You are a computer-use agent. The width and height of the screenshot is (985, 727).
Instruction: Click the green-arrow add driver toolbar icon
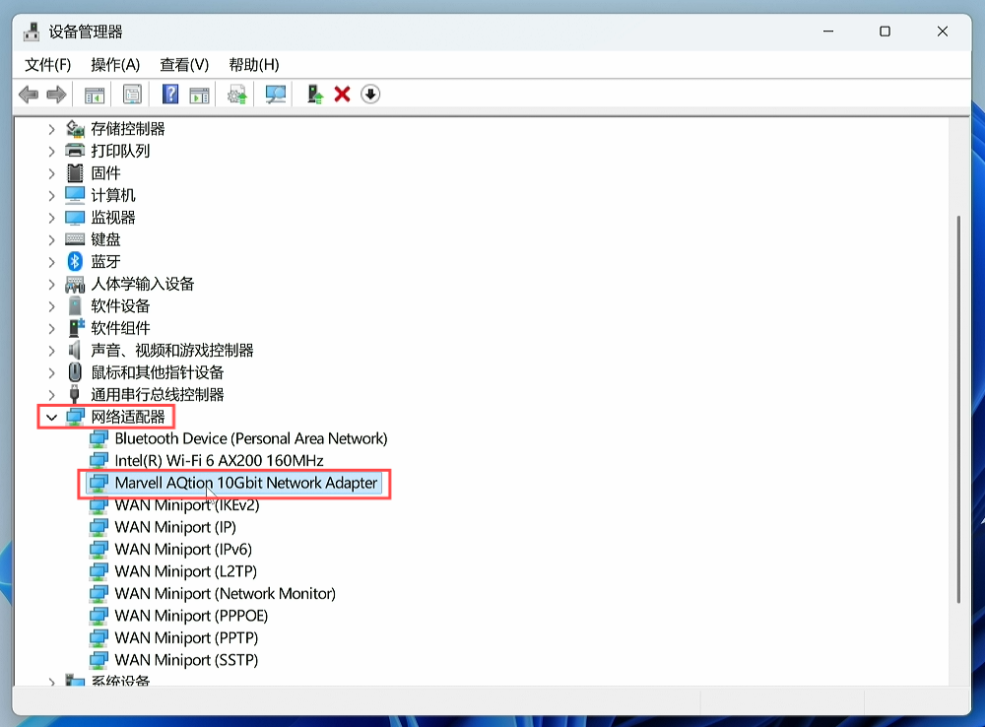point(314,95)
